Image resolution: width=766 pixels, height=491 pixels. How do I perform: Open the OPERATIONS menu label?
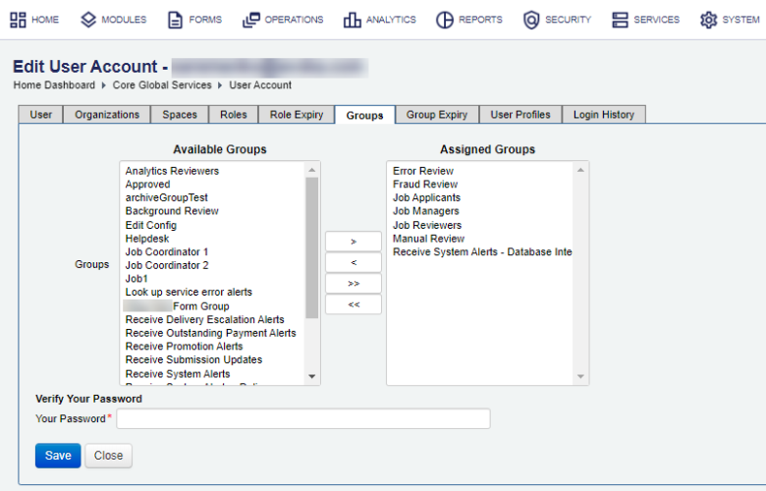click(294, 20)
